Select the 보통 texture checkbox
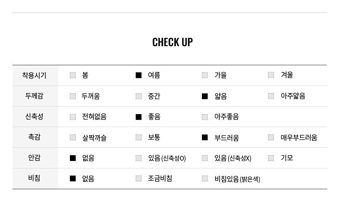 [x=138, y=137]
